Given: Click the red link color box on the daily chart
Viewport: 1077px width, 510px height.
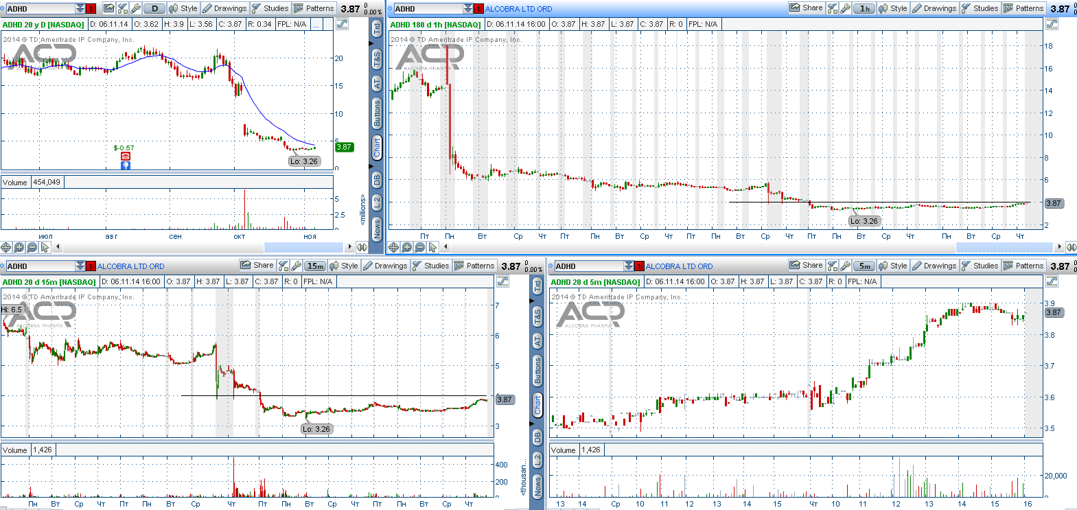Looking at the screenshot, I should tap(91, 9).
